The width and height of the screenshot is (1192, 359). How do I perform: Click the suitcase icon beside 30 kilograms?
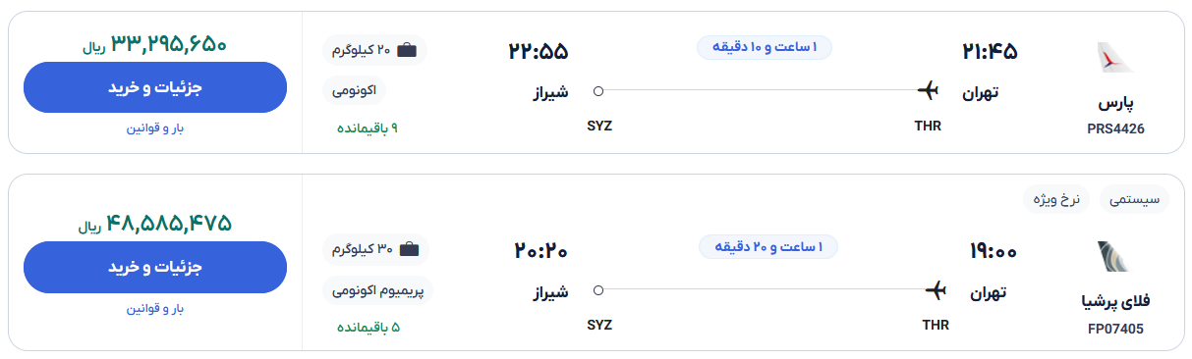pyautogui.click(x=409, y=249)
